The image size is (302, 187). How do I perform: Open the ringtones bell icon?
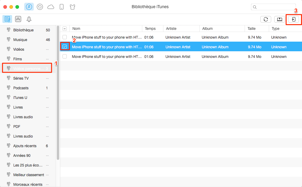(x=29, y=19)
